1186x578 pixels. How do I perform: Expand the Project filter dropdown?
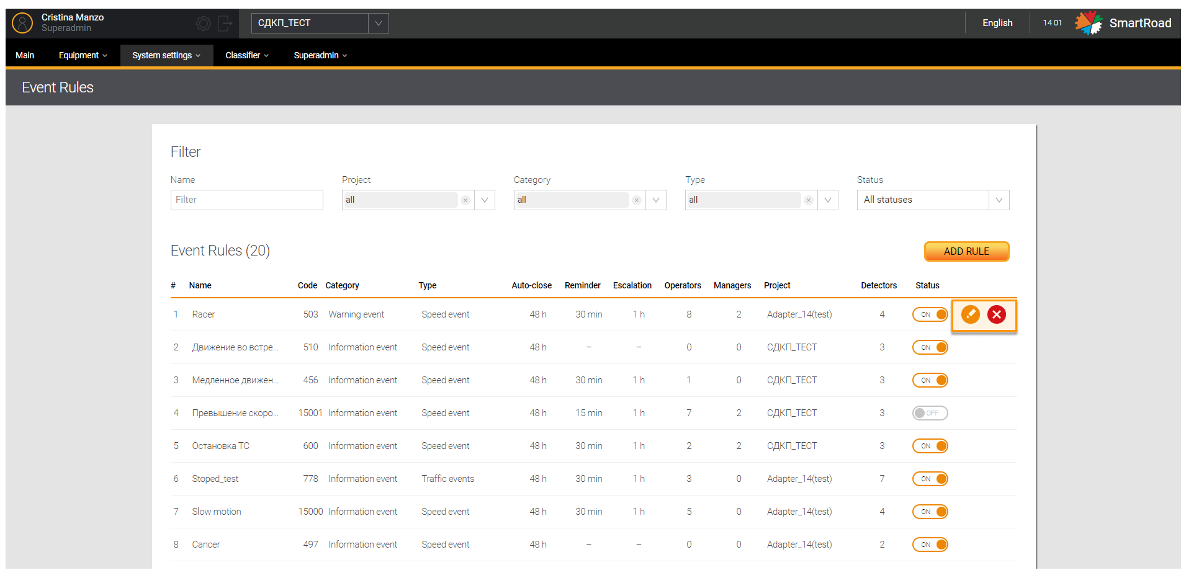(485, 200)
